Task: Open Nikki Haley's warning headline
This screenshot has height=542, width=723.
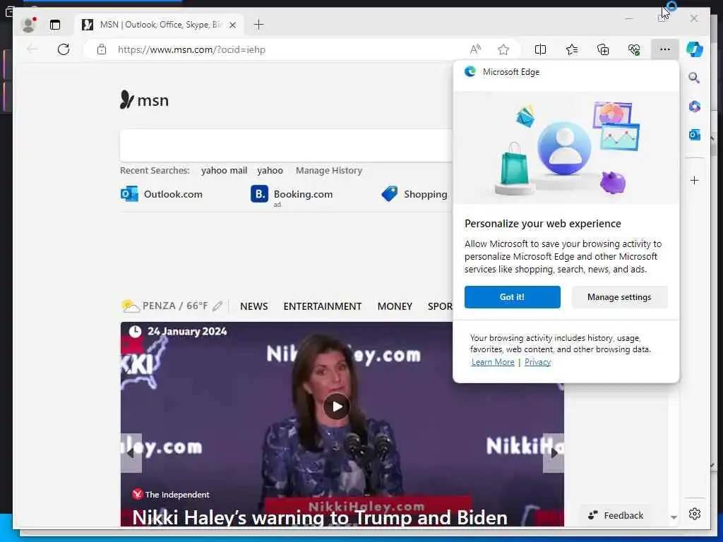Action: pos(320,517)
